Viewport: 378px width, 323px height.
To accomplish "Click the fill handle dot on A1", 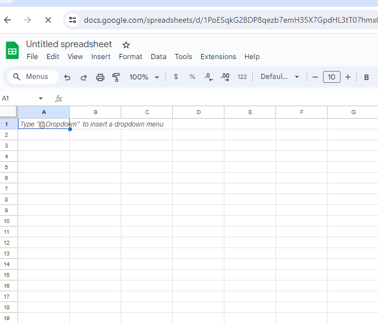I will [x=70, y=129].
